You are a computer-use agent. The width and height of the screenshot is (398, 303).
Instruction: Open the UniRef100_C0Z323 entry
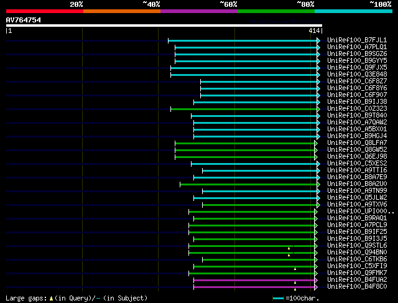(x=357, y=109)
